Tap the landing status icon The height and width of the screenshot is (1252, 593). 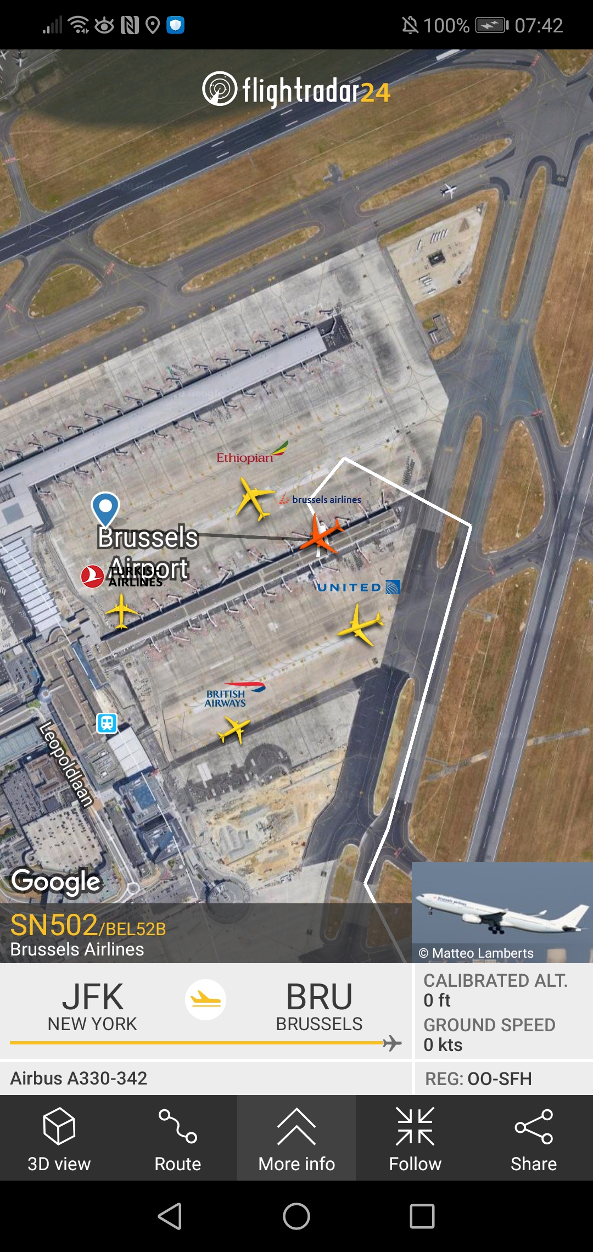click(205, 999)
